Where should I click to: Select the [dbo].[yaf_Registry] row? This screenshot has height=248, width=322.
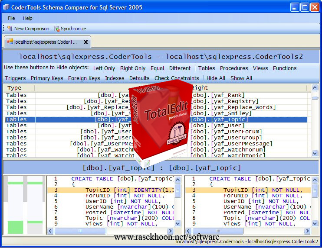click(156, 101)
